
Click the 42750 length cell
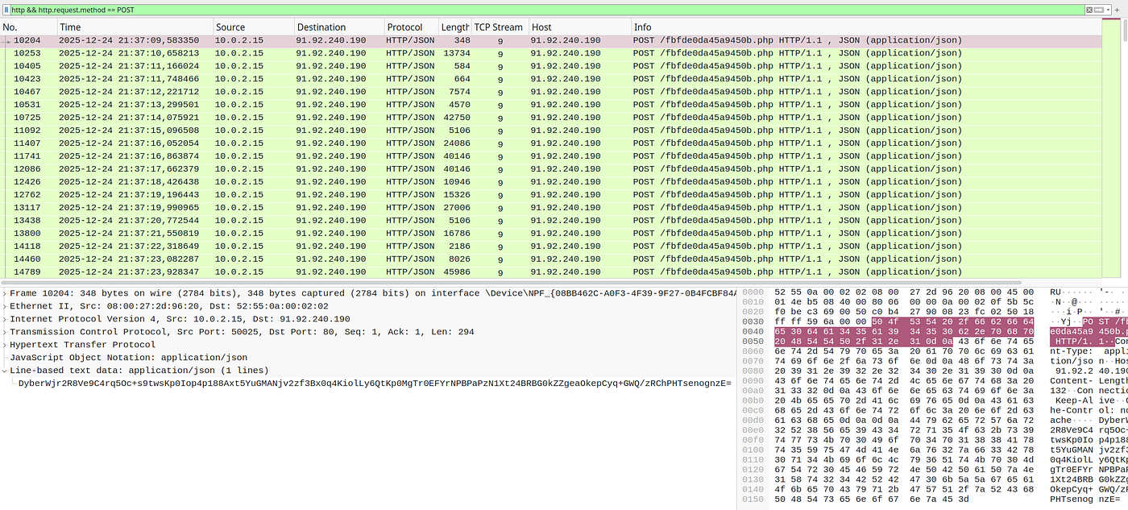[x=457, y=118]
